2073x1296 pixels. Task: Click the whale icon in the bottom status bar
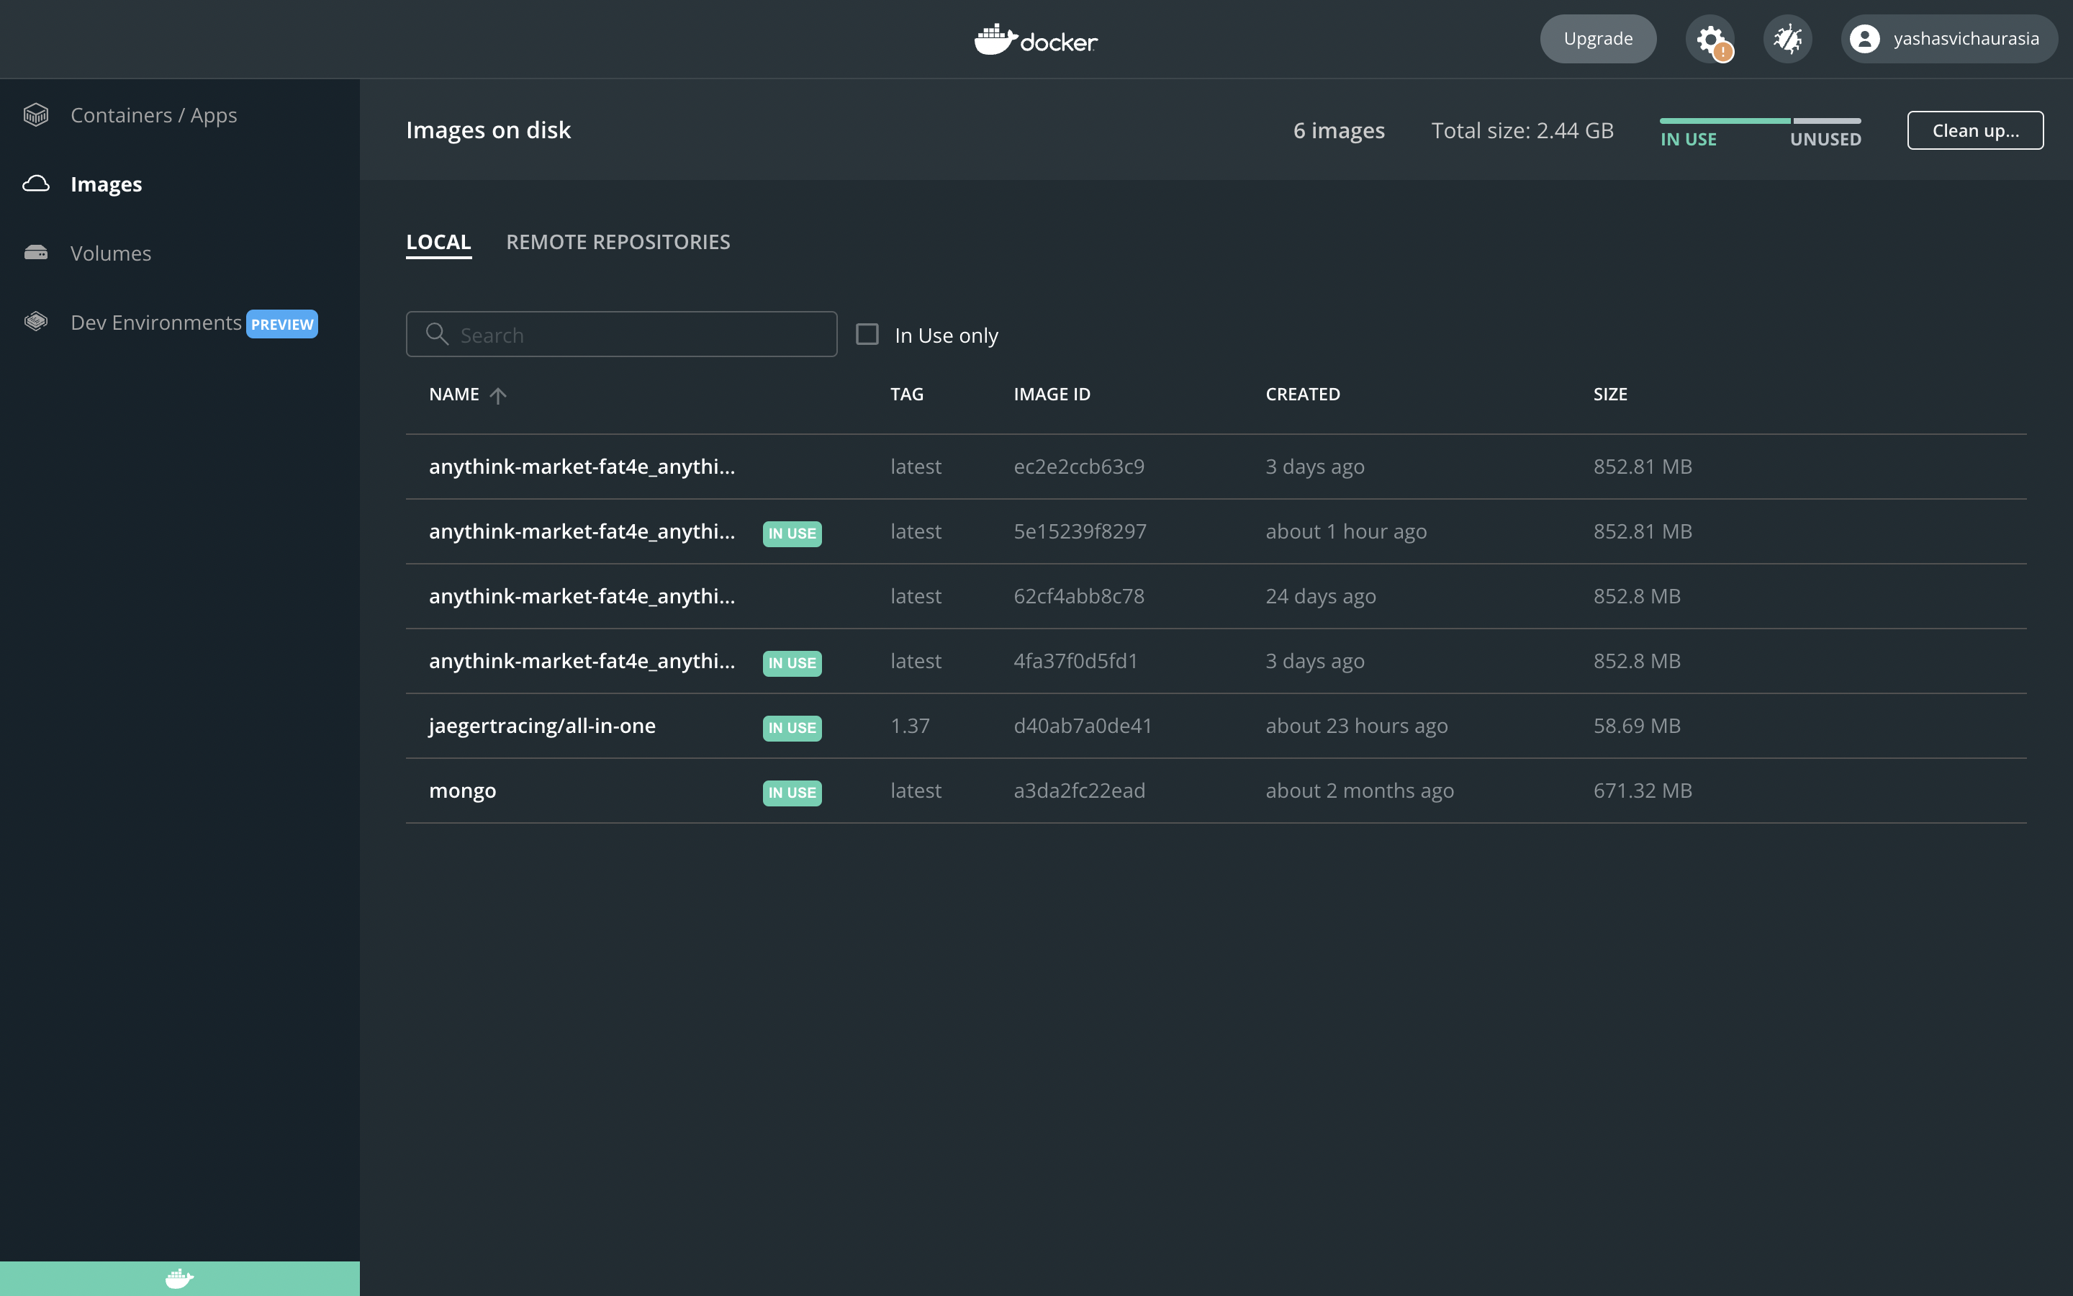coord(179,1278)
